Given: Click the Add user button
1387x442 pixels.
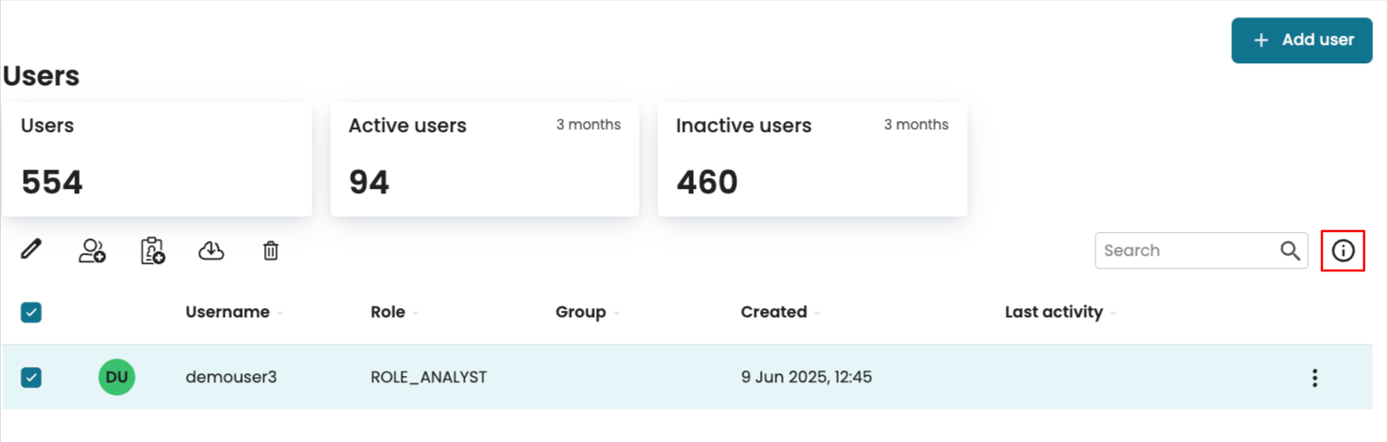Looking at the screenshot, I should coord(1302,40).
